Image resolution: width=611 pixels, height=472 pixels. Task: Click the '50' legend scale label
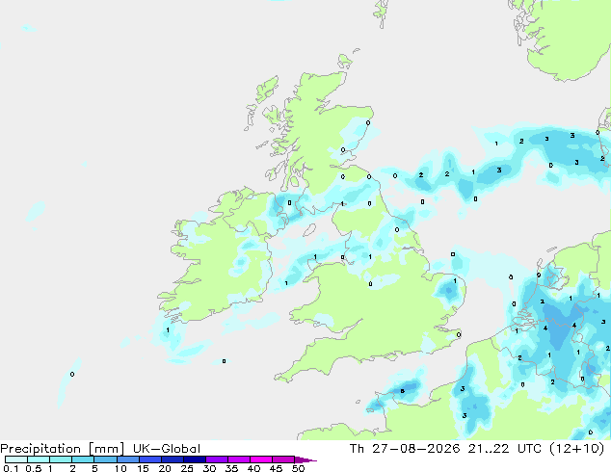pyautogui.click(x=298, y=468)
